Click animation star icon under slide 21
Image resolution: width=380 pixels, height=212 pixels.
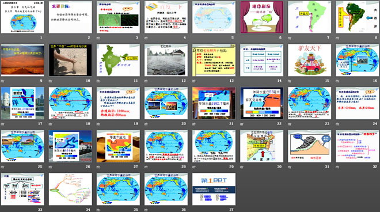point(194,124)
